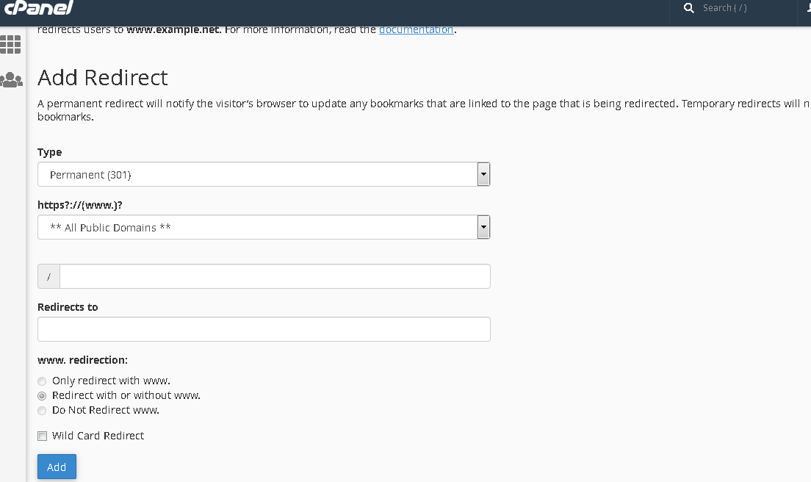Click the search magnifier icon
The height and width of the screenshot is (482, 811).
(688, 8)
